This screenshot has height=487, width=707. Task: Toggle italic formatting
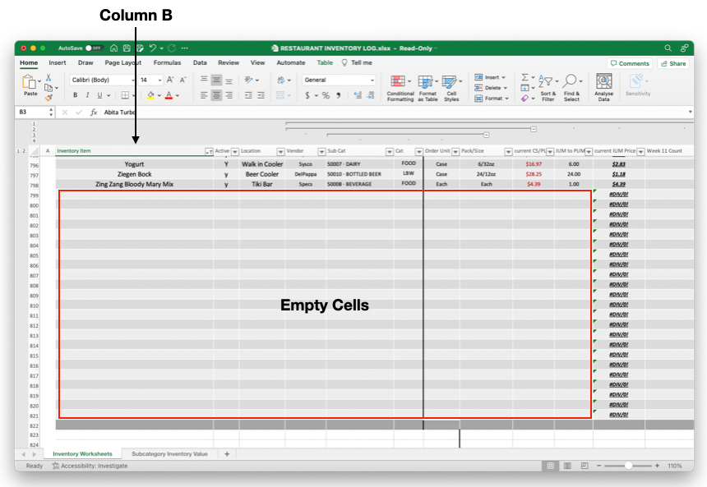pos(86,95)
